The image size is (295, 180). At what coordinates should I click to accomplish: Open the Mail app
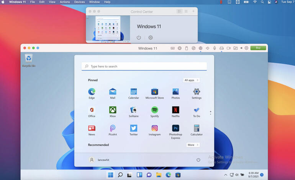point(113,94)
